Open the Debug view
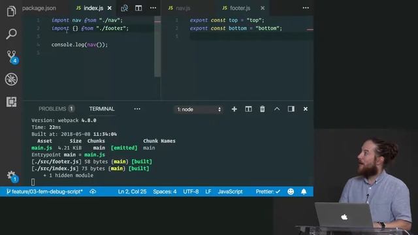This screenshot has width=418, height=235. point(11,79)
